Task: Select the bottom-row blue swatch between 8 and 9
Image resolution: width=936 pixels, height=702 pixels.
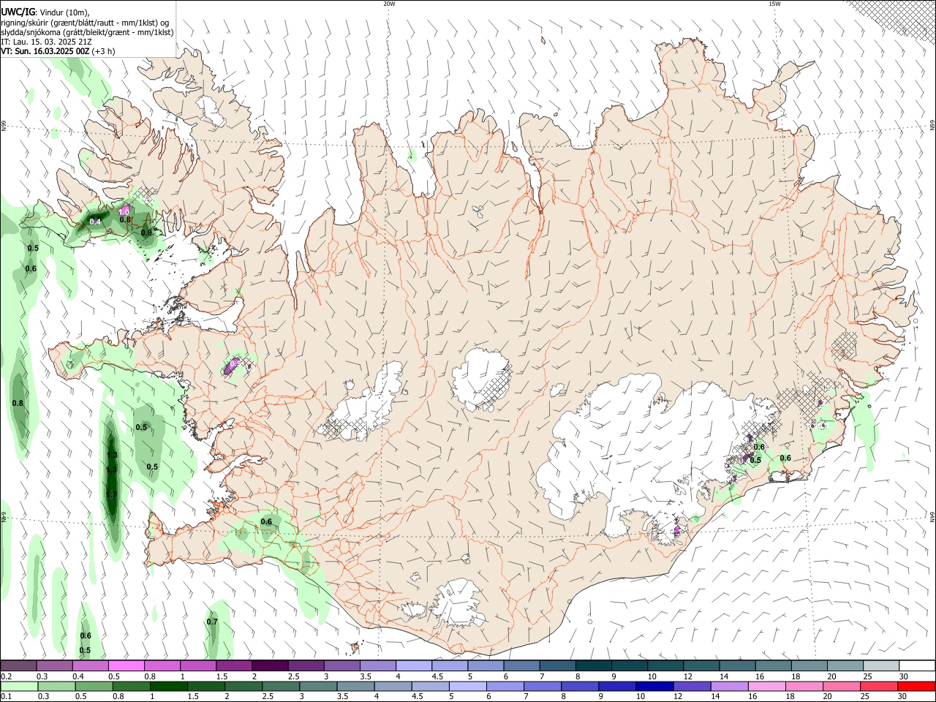Action: point(579,686)
